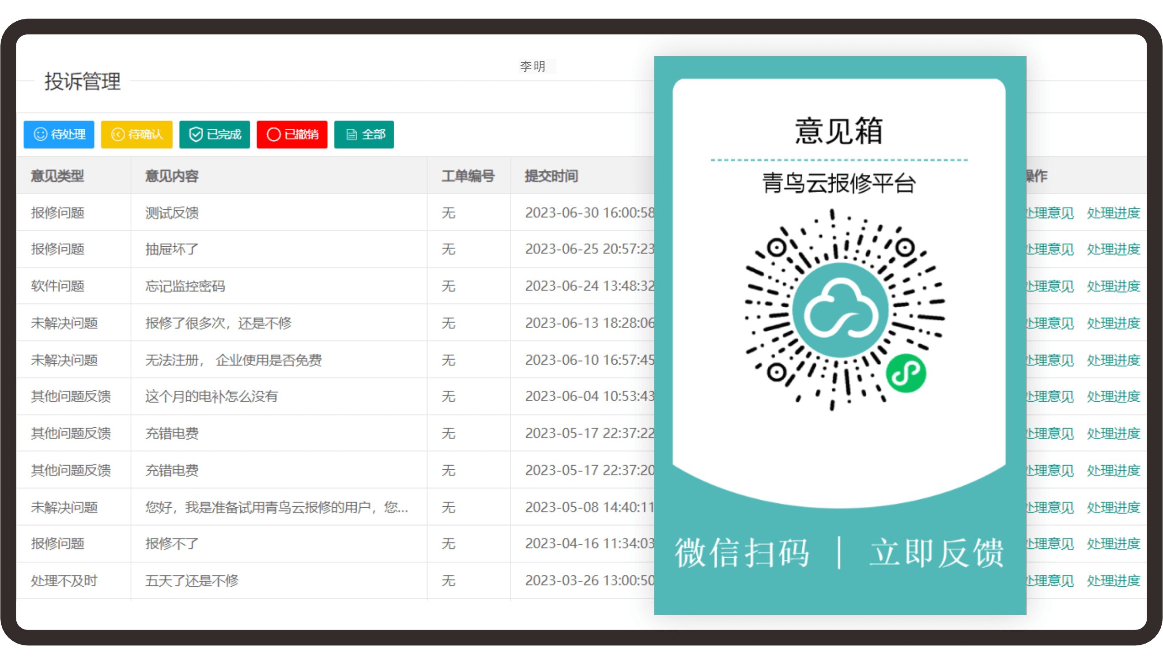Screen dimensions: 1163x671
Task: Open 处理进度 for 抽屉坏了 row
Action: [x=1113, y=249]
